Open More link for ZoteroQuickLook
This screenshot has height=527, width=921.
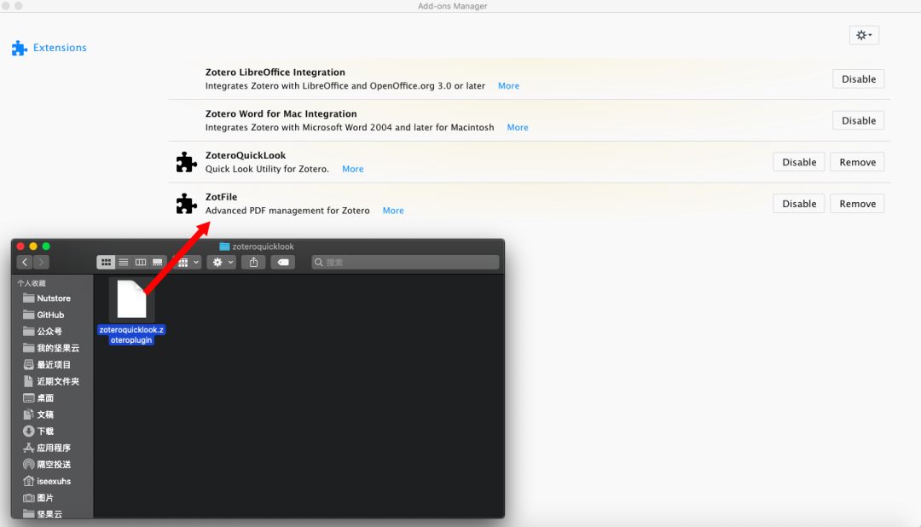[x=352, y=169]
